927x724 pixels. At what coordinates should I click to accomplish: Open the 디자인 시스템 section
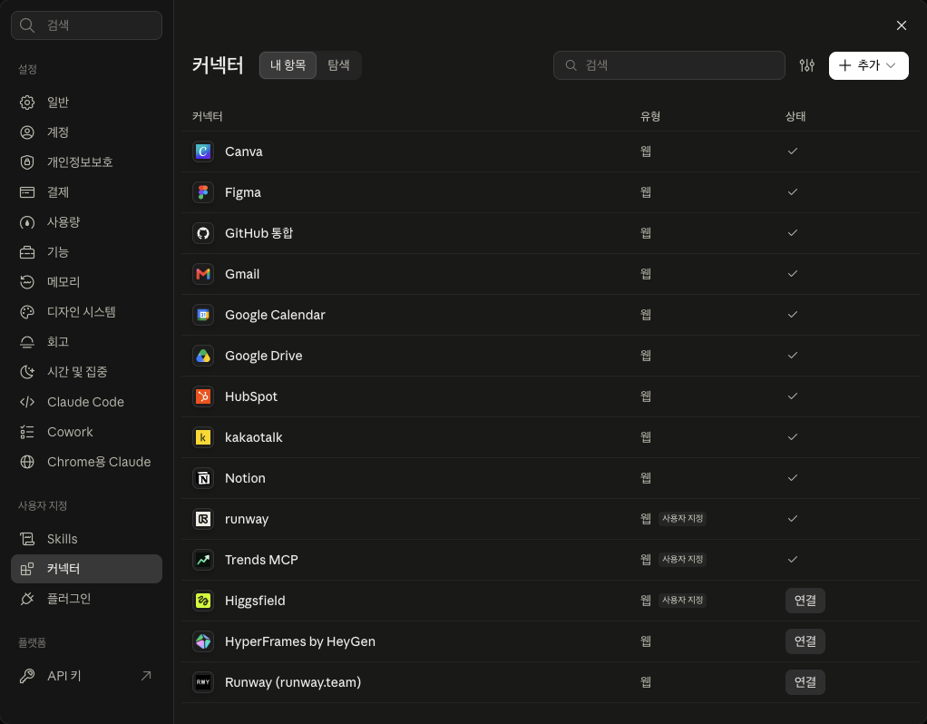(x=86, y=312)
